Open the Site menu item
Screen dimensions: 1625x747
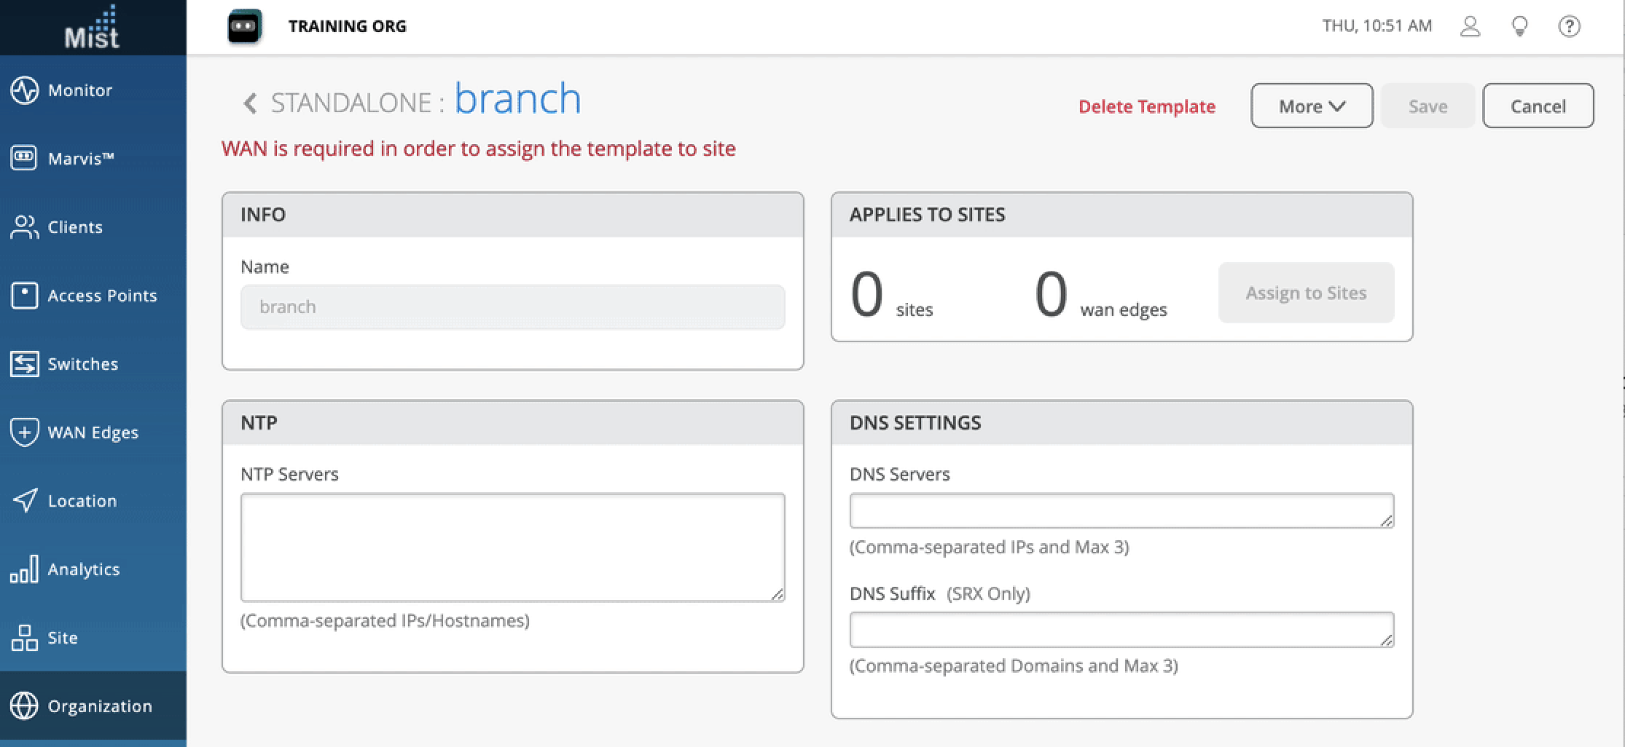(x=62, y=638)
